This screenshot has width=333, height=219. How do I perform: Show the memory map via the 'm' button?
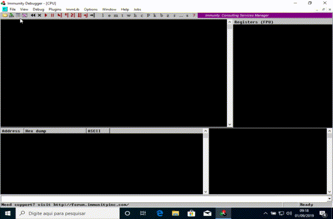116,16
